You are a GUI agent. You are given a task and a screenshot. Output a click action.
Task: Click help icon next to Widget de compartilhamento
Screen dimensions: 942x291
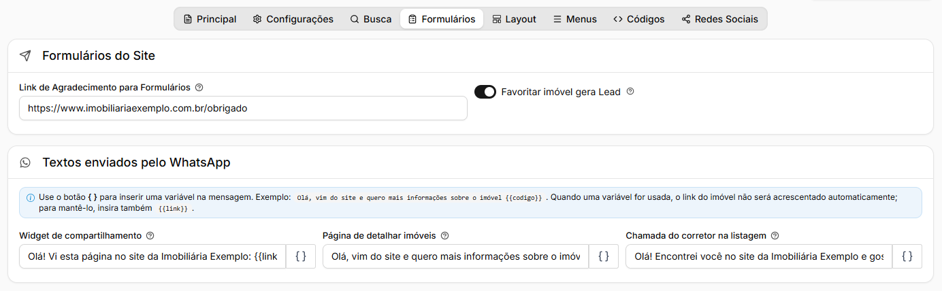pyautogui.click(x=150, y=236)
